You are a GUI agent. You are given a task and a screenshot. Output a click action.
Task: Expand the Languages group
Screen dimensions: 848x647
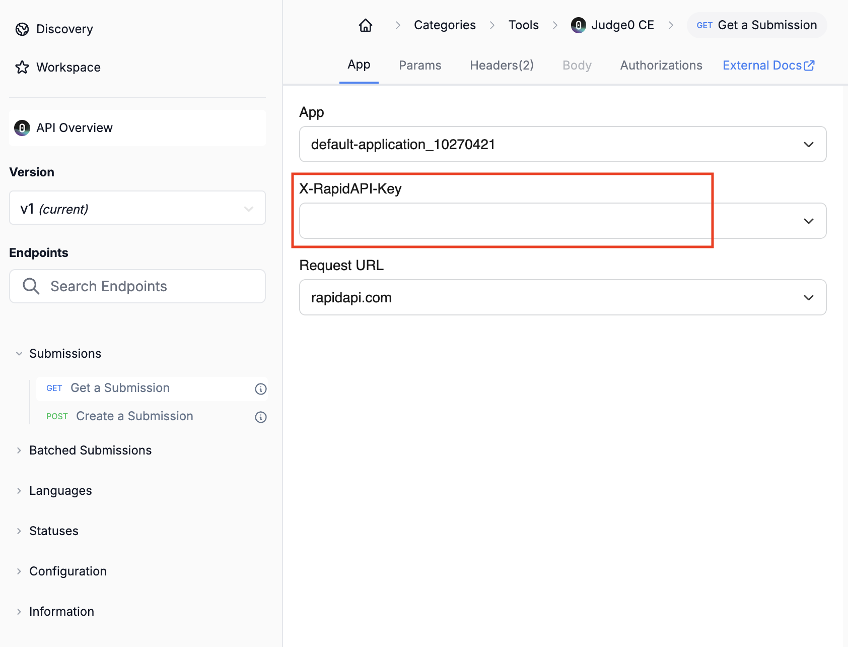point(19,491)
